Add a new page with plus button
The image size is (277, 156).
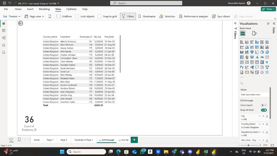(x=134, y=140)
